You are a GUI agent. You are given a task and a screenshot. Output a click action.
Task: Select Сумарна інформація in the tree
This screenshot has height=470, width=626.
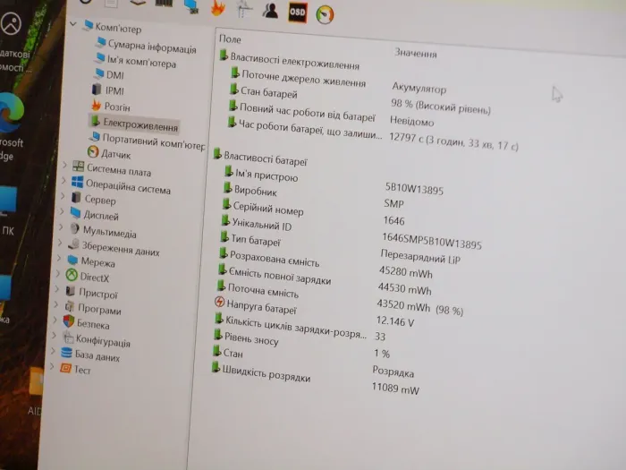tap(151, 47)
